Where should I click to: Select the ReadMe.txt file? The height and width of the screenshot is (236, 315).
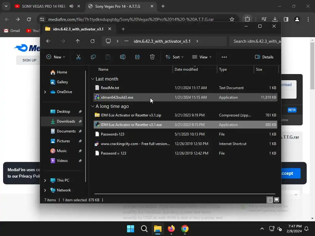point(185,88)
